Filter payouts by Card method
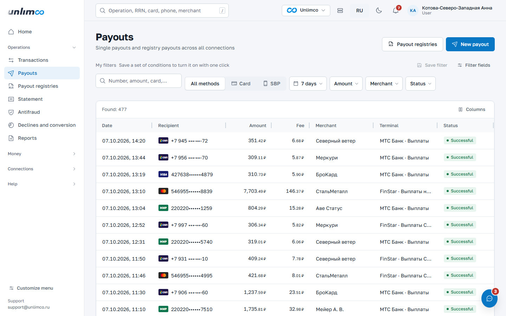 (x=241, y=84)
